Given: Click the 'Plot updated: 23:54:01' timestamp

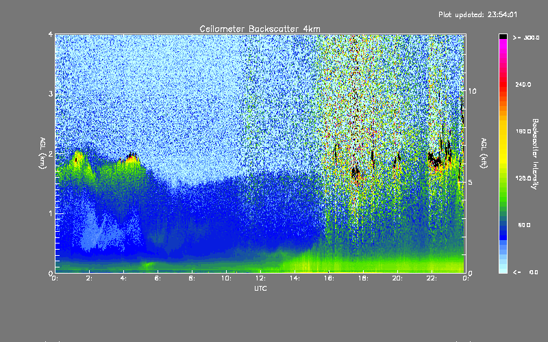Looking at the screenshot, I should coord(477,14).
